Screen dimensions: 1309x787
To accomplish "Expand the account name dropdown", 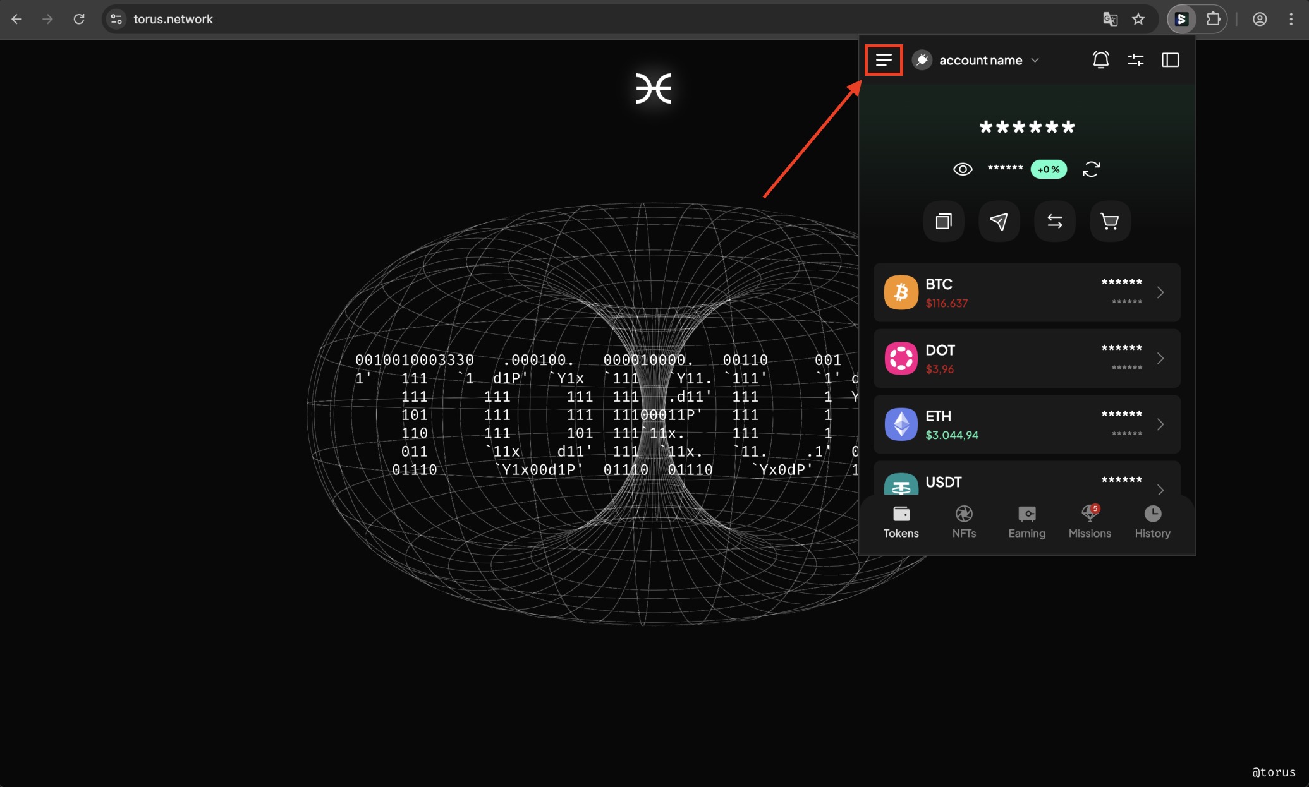I will tap(1036, 60).
